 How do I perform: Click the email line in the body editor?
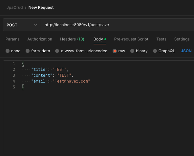point(61,81)
